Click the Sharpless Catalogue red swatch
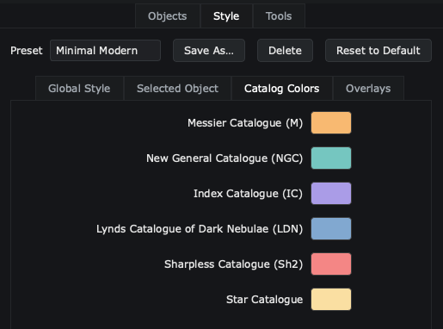The width and height of the screenshot is (443, 329). (x=331, y=264)
